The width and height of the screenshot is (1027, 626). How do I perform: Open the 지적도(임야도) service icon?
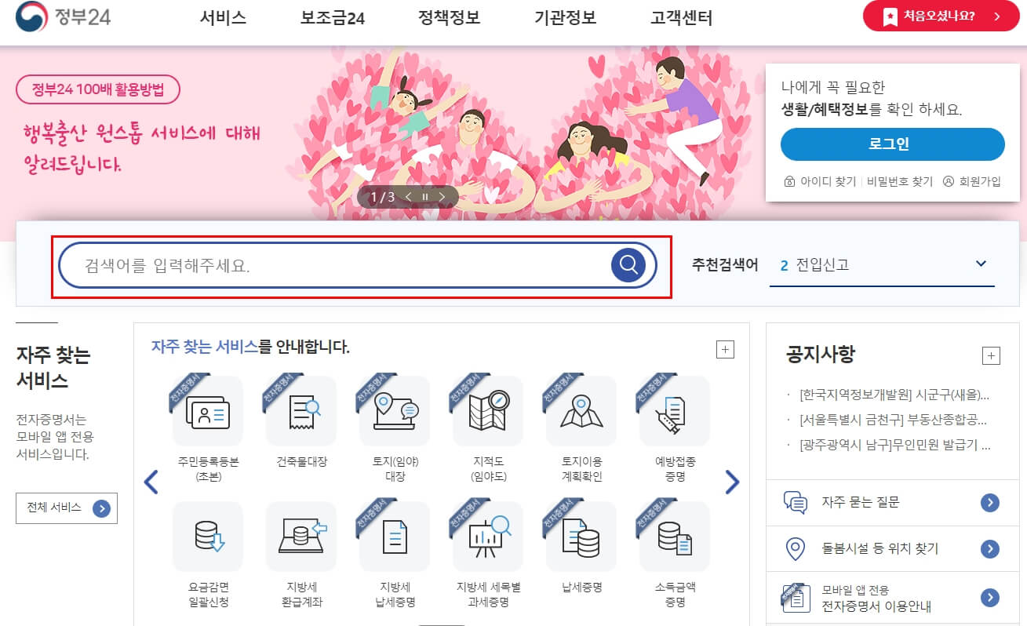[x=488, y=411]
